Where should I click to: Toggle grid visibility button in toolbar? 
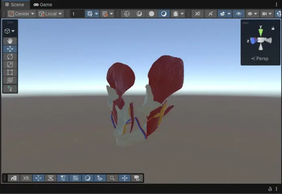pyautogui.click(x=90, y=14)
